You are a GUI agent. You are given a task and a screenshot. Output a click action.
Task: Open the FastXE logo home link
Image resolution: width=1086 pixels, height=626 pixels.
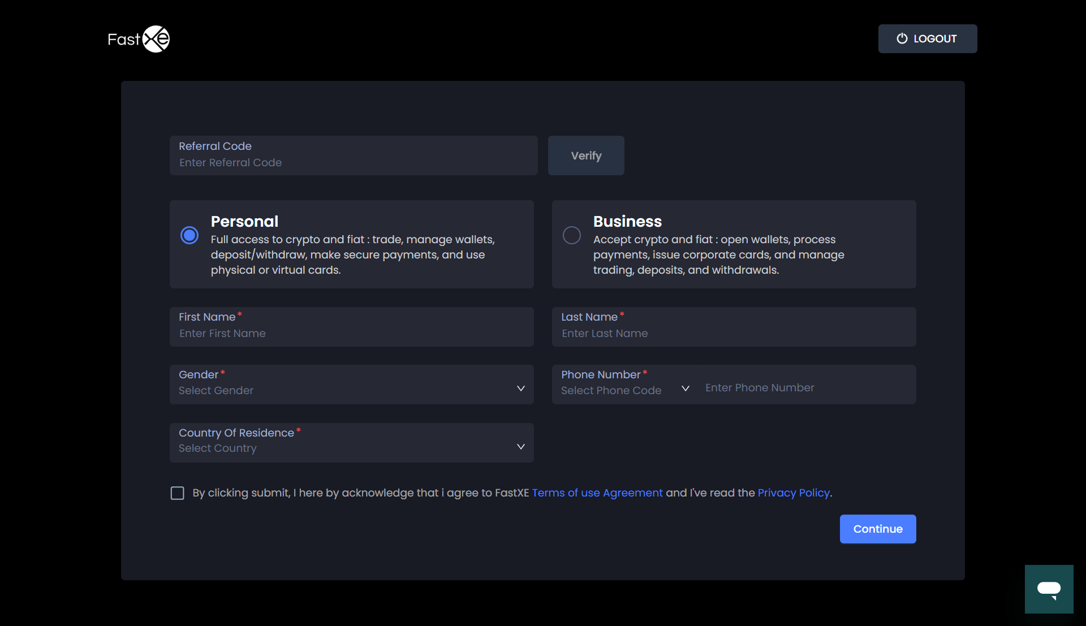click(x=139, y=39)
